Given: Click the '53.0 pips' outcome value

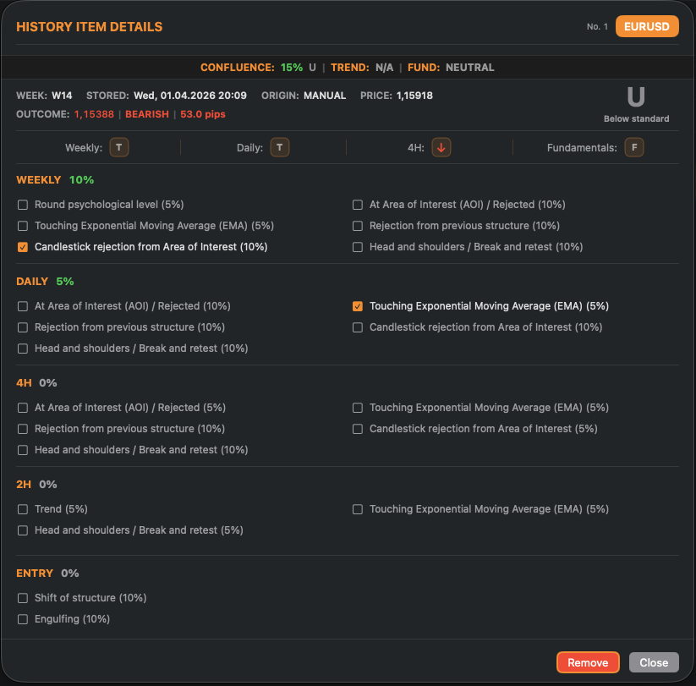Looking at the screenshot, I should 203,114.
